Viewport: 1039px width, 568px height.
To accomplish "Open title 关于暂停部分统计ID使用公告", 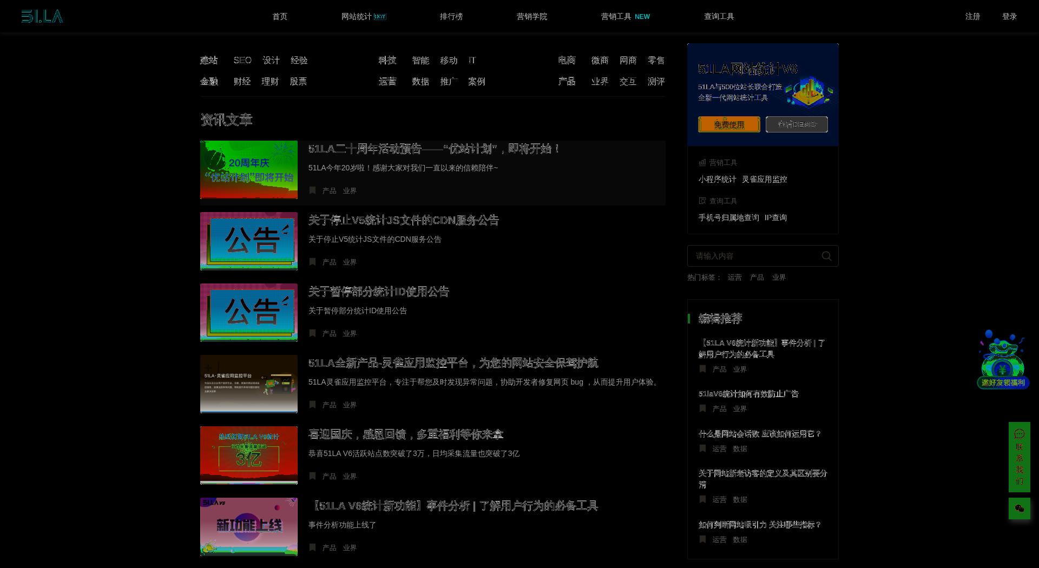I will pos(379,292).
